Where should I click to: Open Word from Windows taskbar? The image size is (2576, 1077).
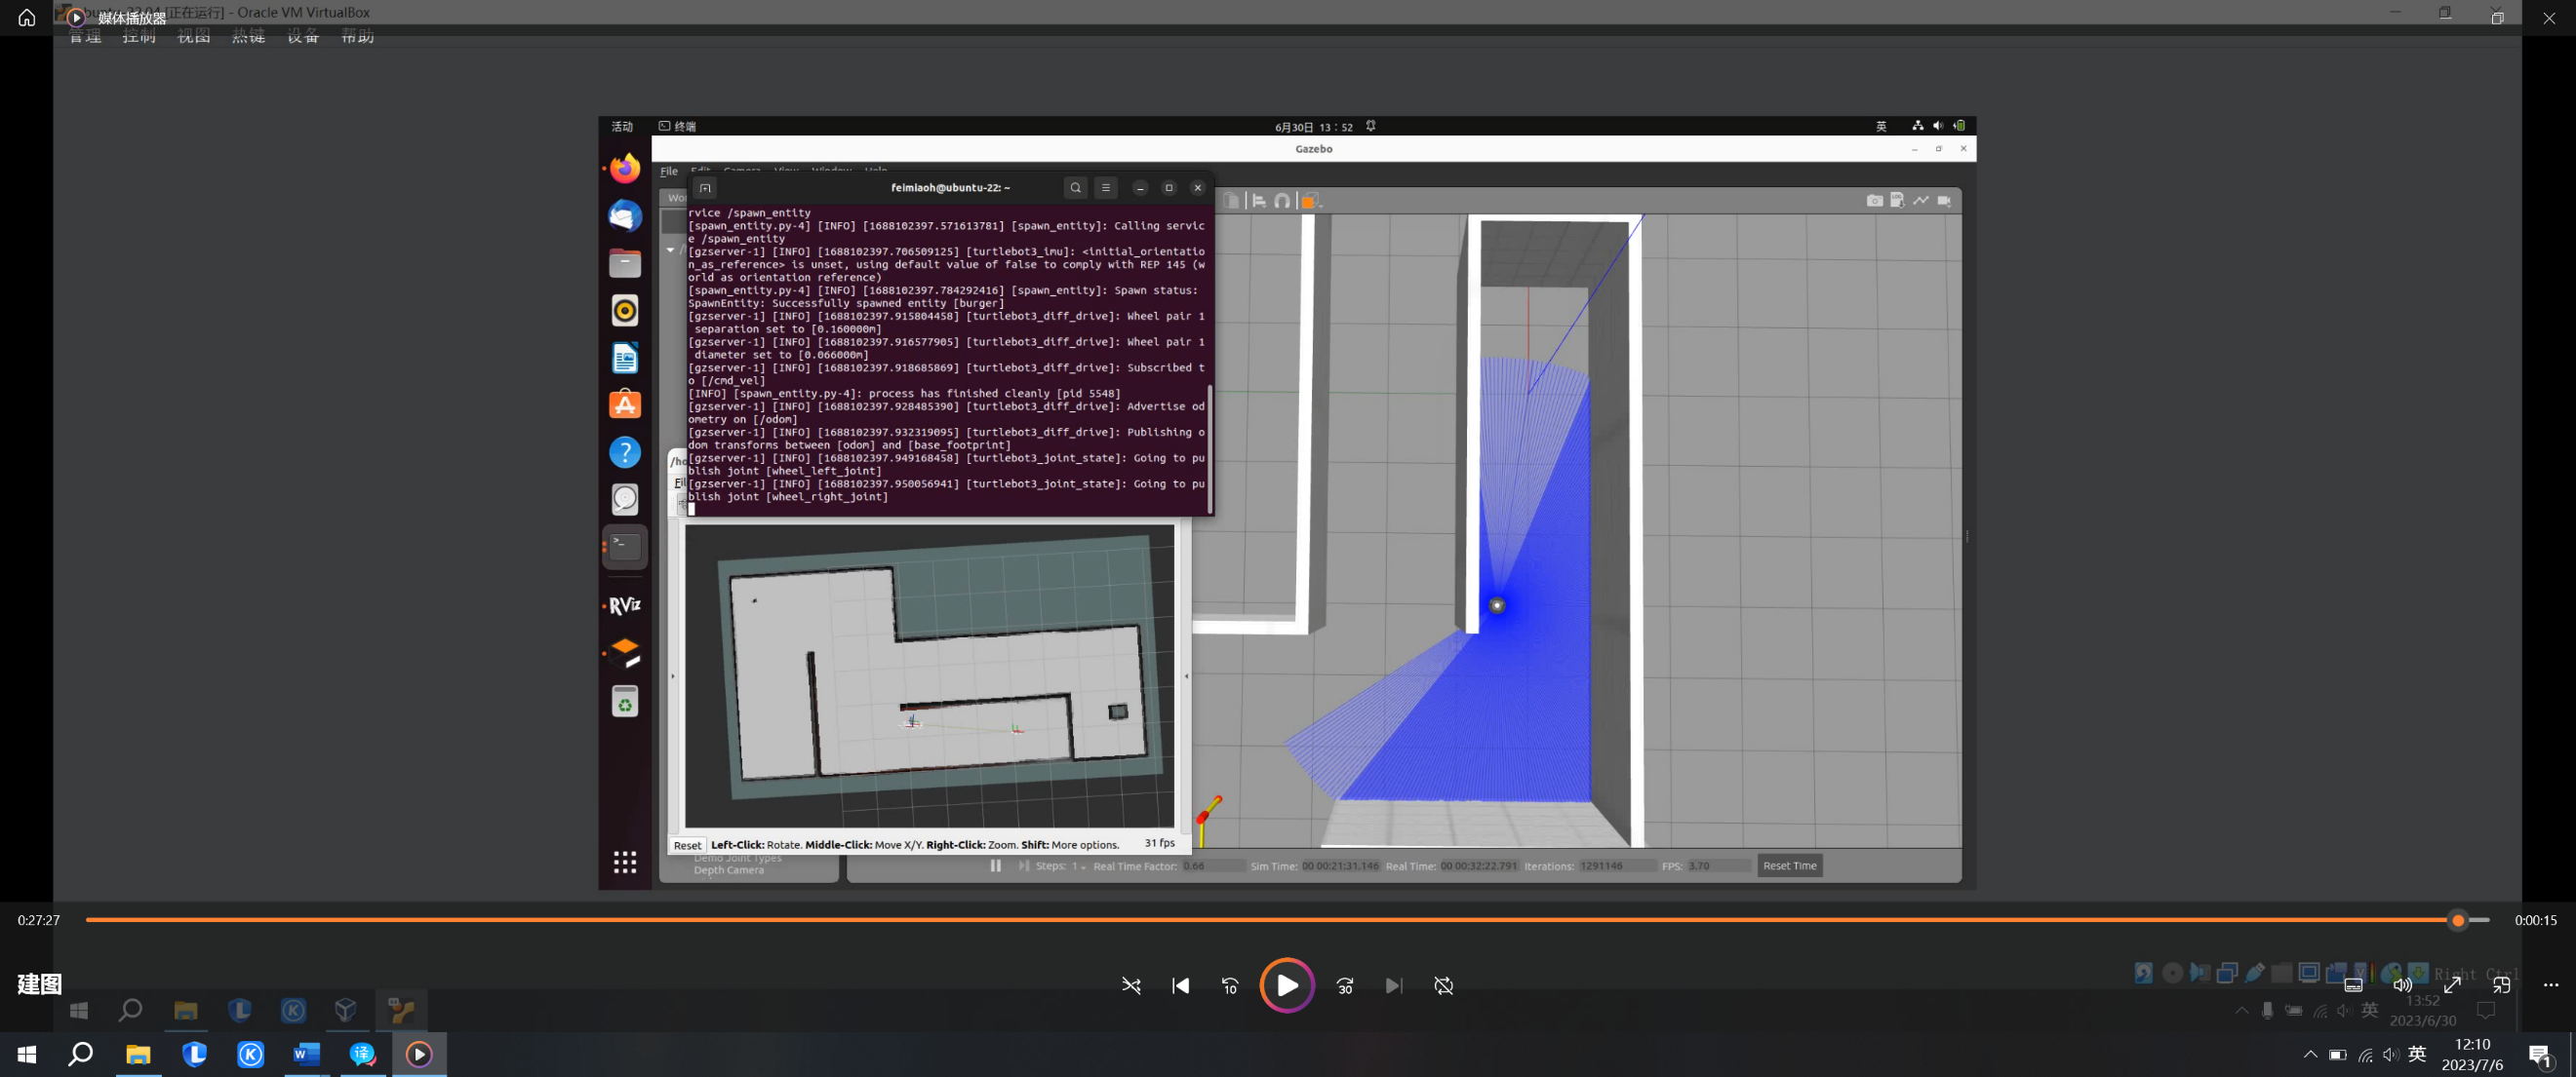pyautogui.click(x=306, y=1054)
